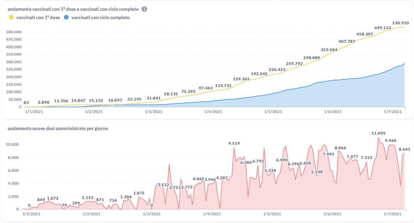
Task: Click the 1/4/2021 axis label in top chart
Action: coord(213,112)
